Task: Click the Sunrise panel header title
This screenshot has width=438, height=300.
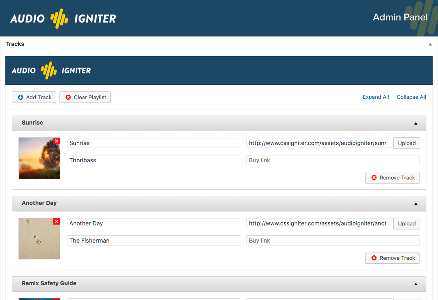Action: pyautogui.click(x=32, y=123)
